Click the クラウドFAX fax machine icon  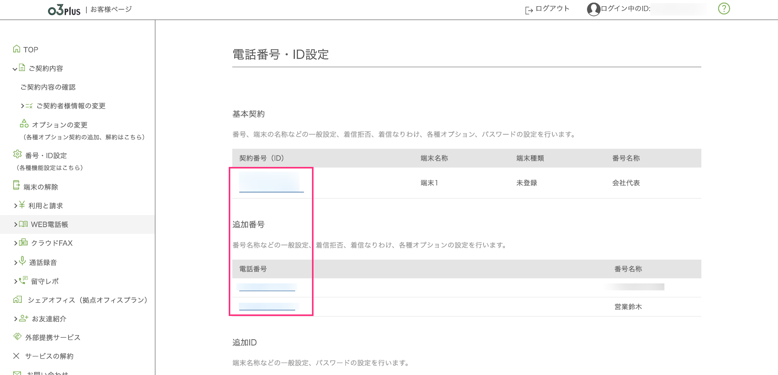pos(23,243)
